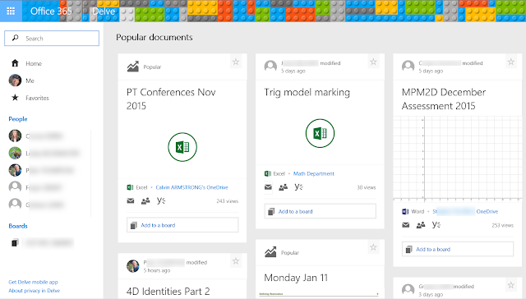Click into the Delve search box
Image resolution: width=526 pixels, height=299 pixels.
52,39
